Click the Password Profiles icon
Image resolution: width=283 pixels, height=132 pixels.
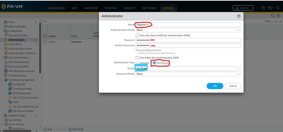pos(6,35)
